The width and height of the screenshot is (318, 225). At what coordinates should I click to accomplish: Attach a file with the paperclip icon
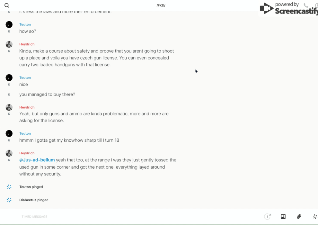299,217
